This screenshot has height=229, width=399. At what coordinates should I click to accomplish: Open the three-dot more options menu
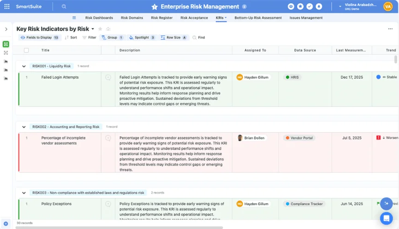coord(390,29)
